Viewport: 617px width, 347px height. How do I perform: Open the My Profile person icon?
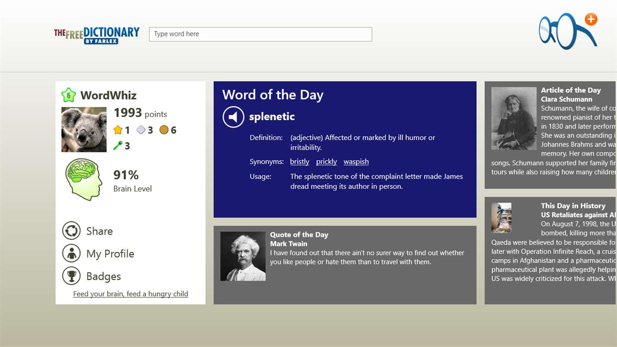pyautogui.click(x=71, y=253)
